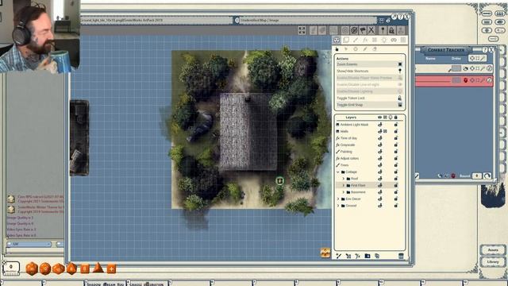
Task: Expand the Basement folder in Layers
Action: [344, 192]
